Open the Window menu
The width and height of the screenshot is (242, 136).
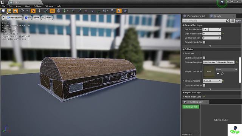coord(49,6)
